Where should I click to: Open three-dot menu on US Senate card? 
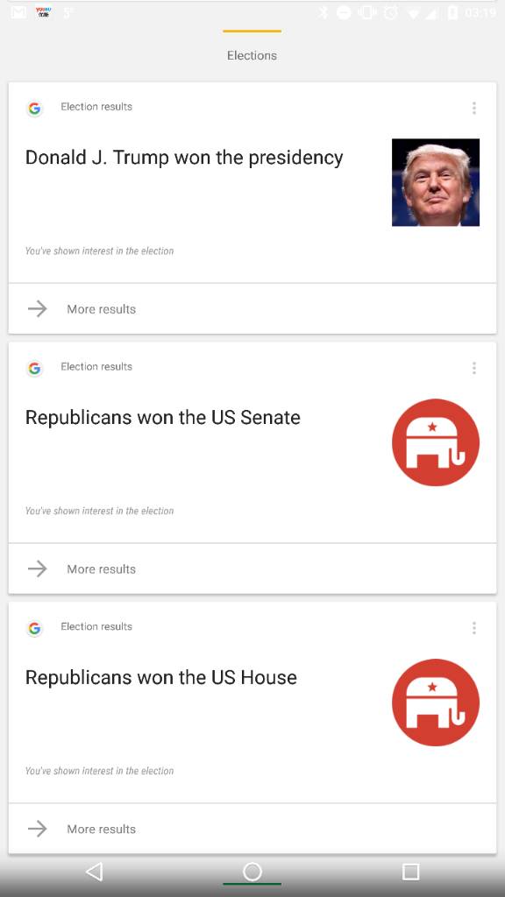pos(474,368)
